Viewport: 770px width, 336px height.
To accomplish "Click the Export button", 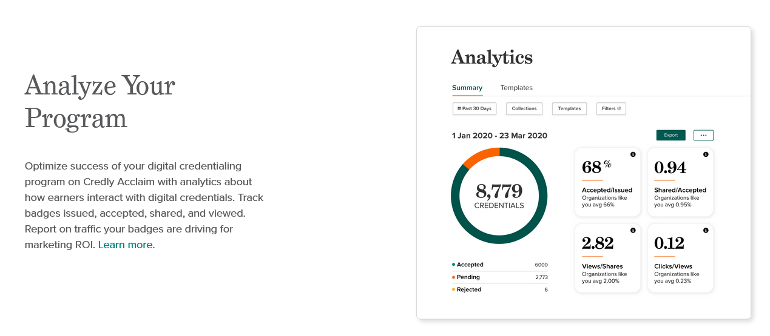I will click(x=670, y=135).
